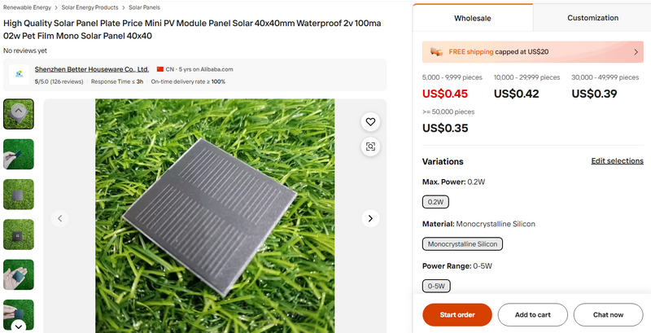Switch to the Customization tab
651x333 pixels.
(592, 17)
